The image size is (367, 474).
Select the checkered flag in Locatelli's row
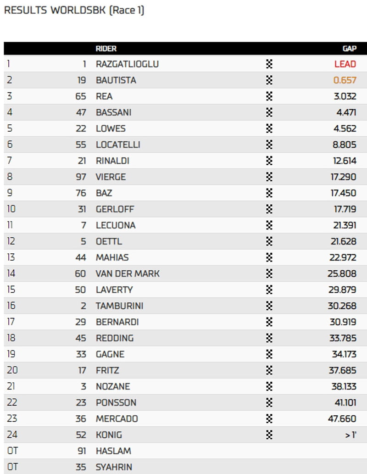(269, 145)
